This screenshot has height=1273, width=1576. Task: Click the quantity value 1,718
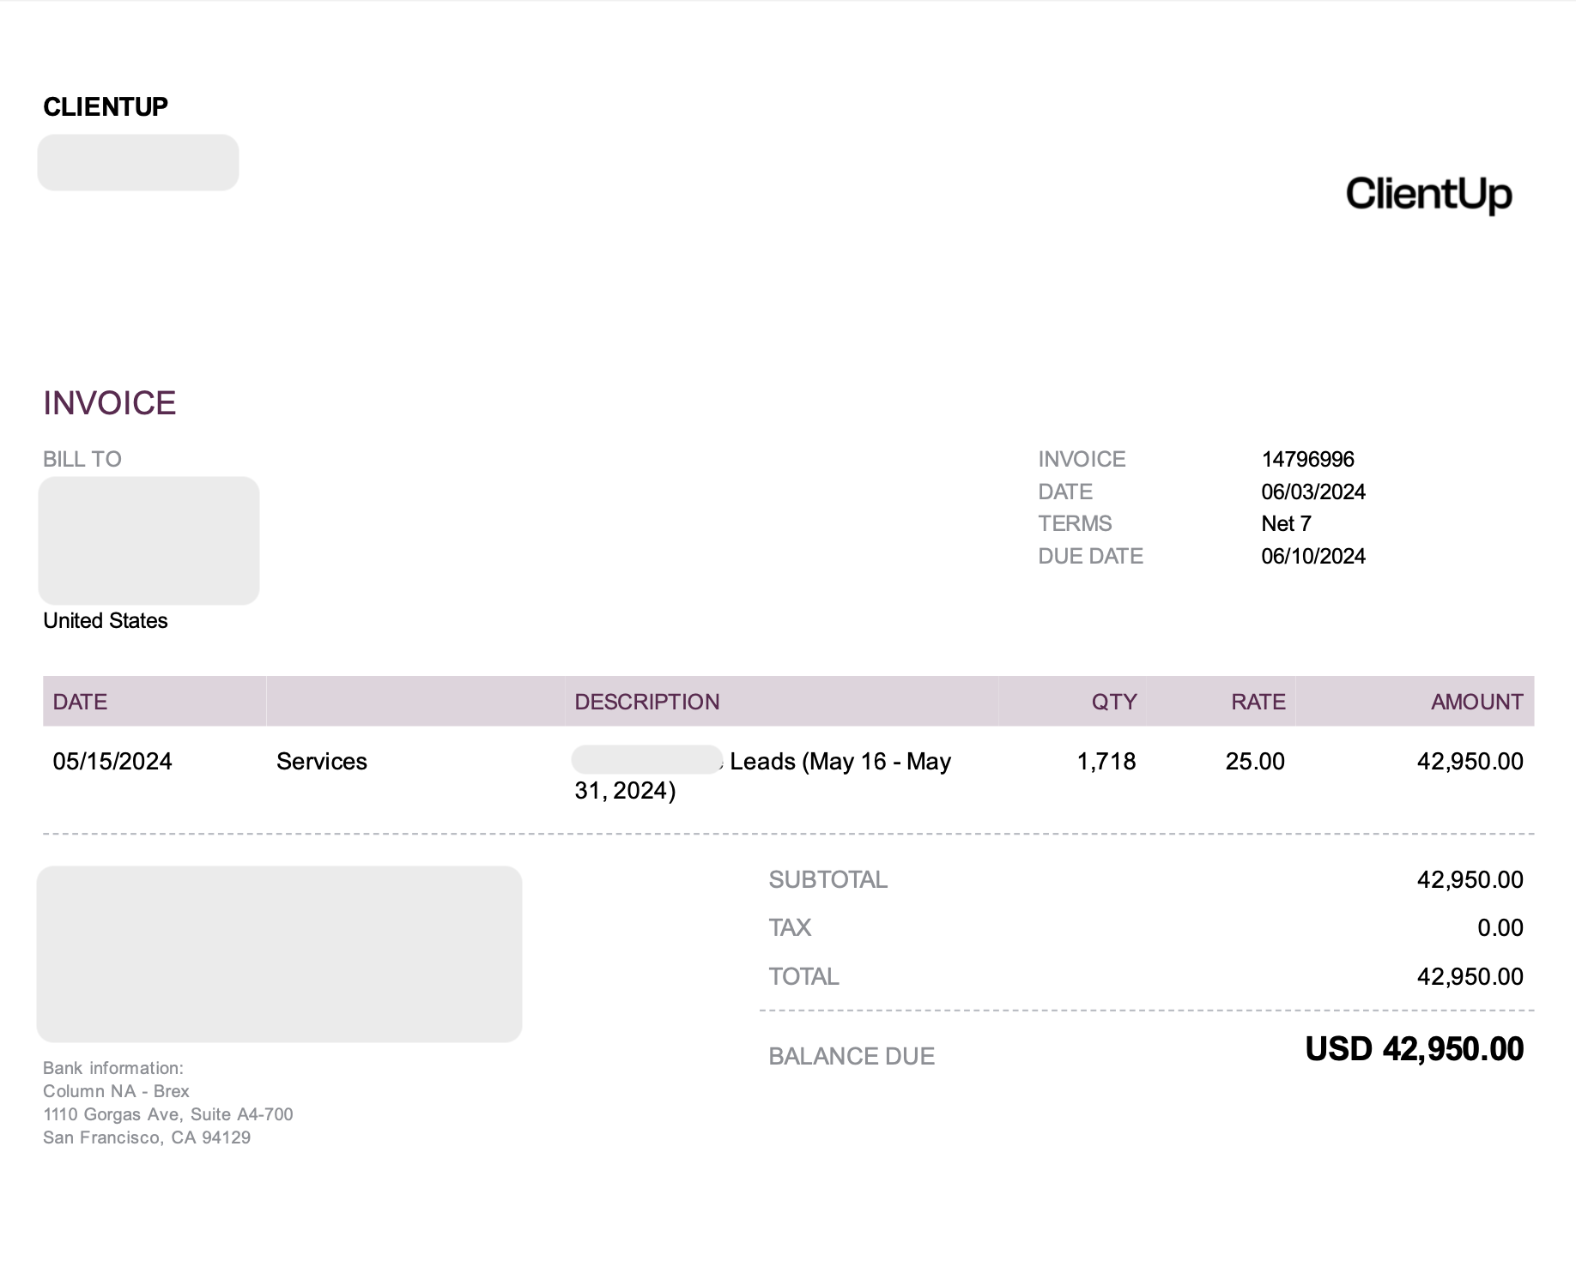[x=1106, y=762]
